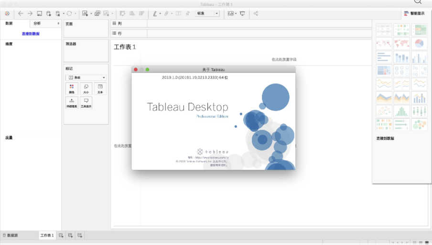The image size is (432, 245).
Task: Click the fix axes pin icon
Action: pyautogui.click(x=188, y=13)
